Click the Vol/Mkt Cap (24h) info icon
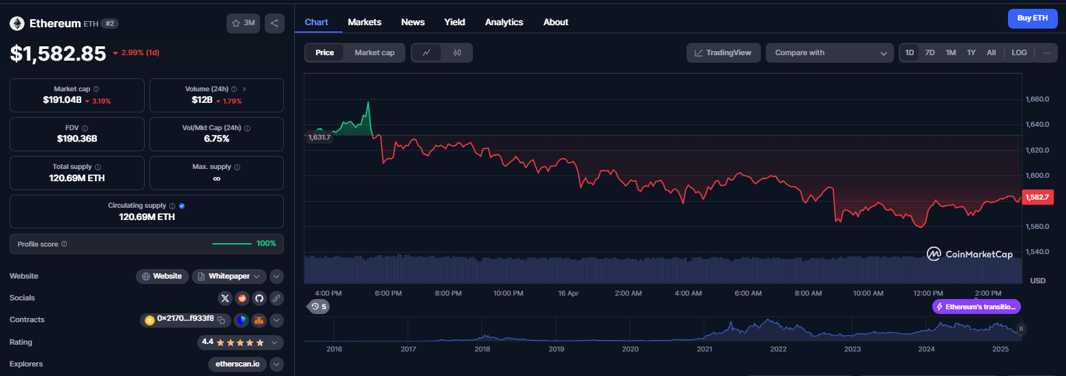Screen dimensions: 1066x376 [247, 128]
